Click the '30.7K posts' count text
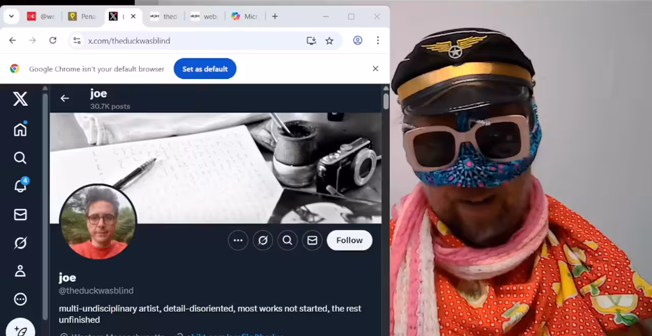 coord(110,106)
